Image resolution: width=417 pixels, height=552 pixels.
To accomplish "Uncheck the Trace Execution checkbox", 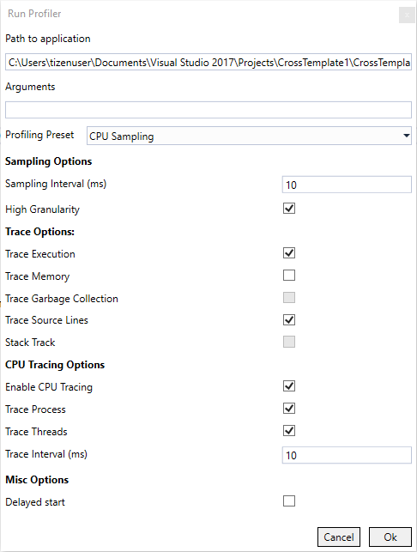I will [x=289, y=253].
